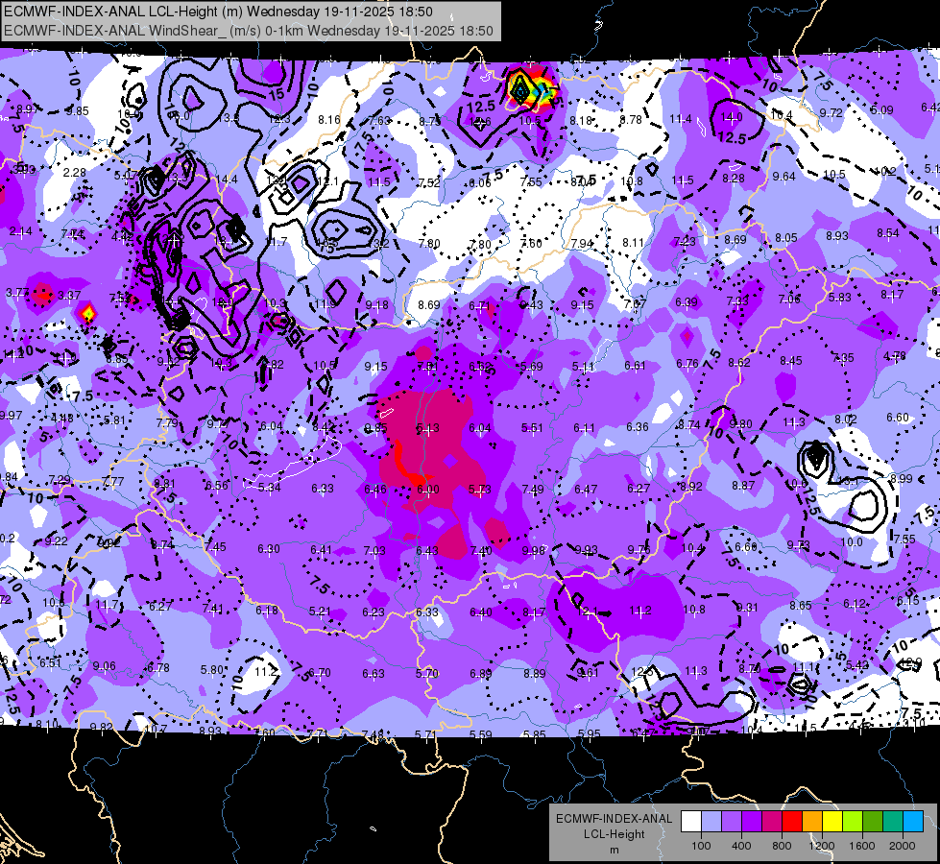
Task: Click the LCL-Height title line at top
Action: [x=218, y=12]
